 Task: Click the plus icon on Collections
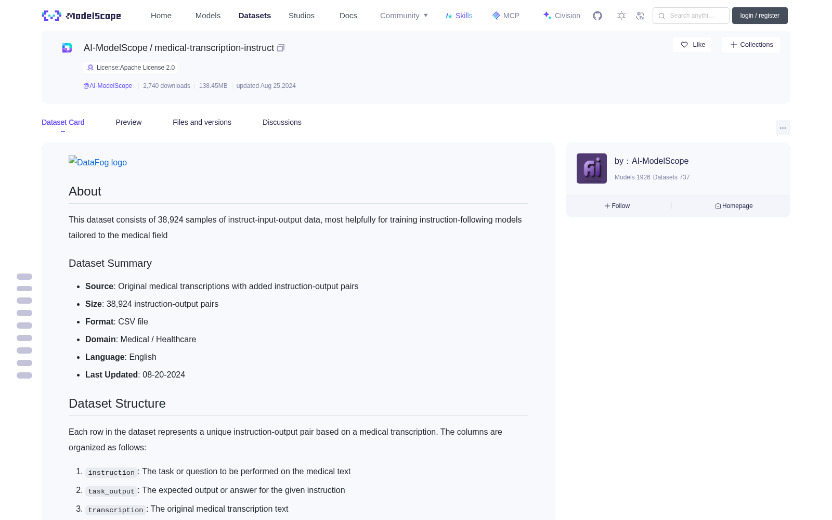pyautogui.click(x=734, y=45)
